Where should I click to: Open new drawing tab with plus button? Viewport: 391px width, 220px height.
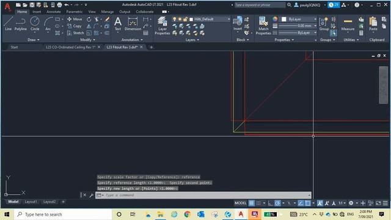point(151,47)
